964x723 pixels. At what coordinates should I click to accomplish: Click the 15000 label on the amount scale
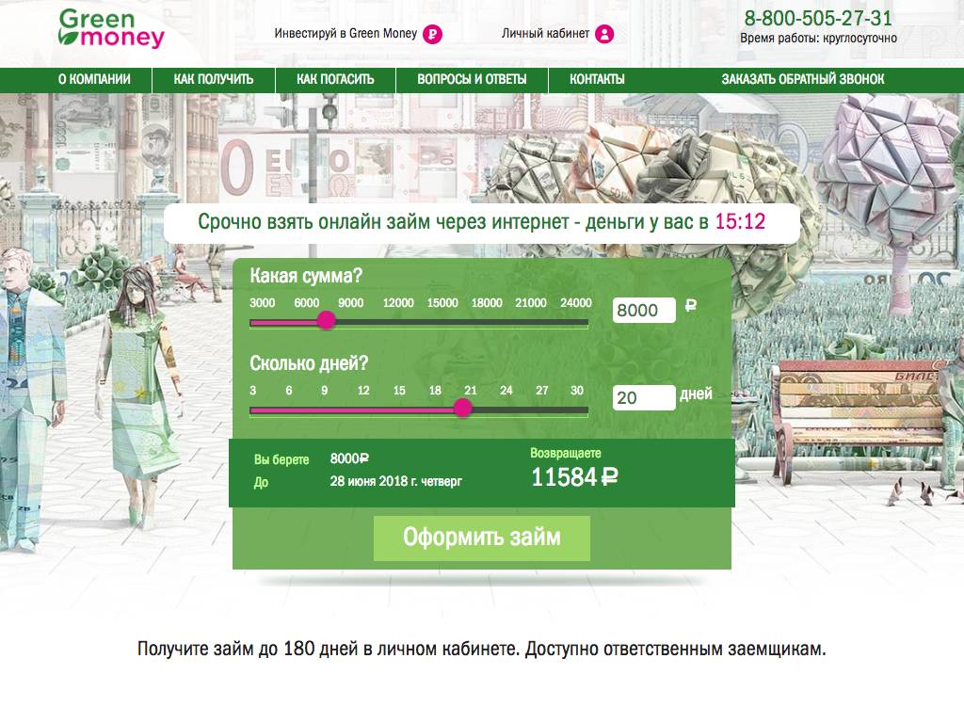(442, 302)
